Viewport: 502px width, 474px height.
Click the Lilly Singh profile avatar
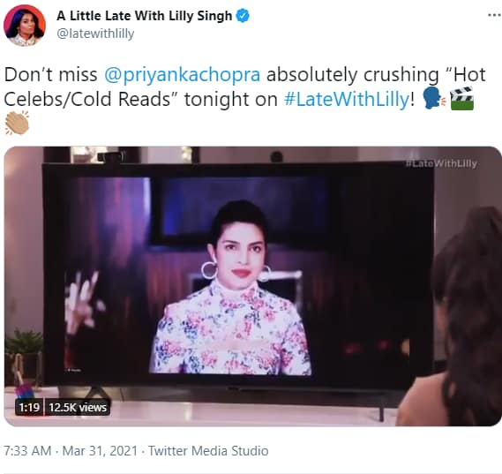[x=25, y=26]
